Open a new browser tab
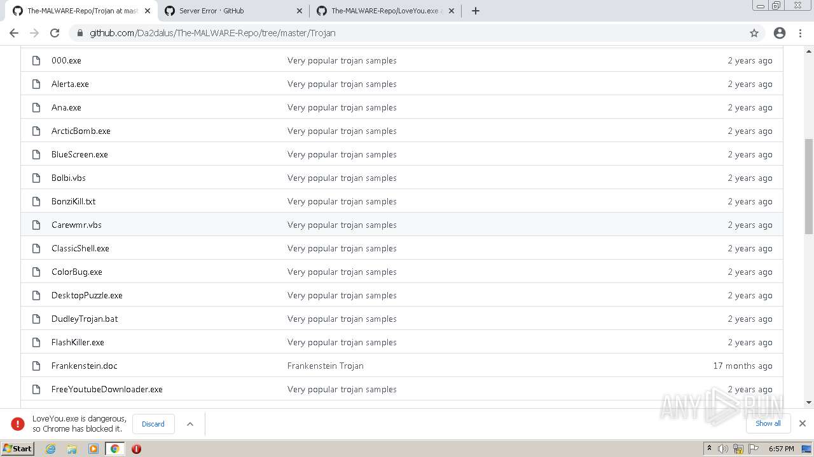The image size is (814, 457). click(x=475, y=11)
